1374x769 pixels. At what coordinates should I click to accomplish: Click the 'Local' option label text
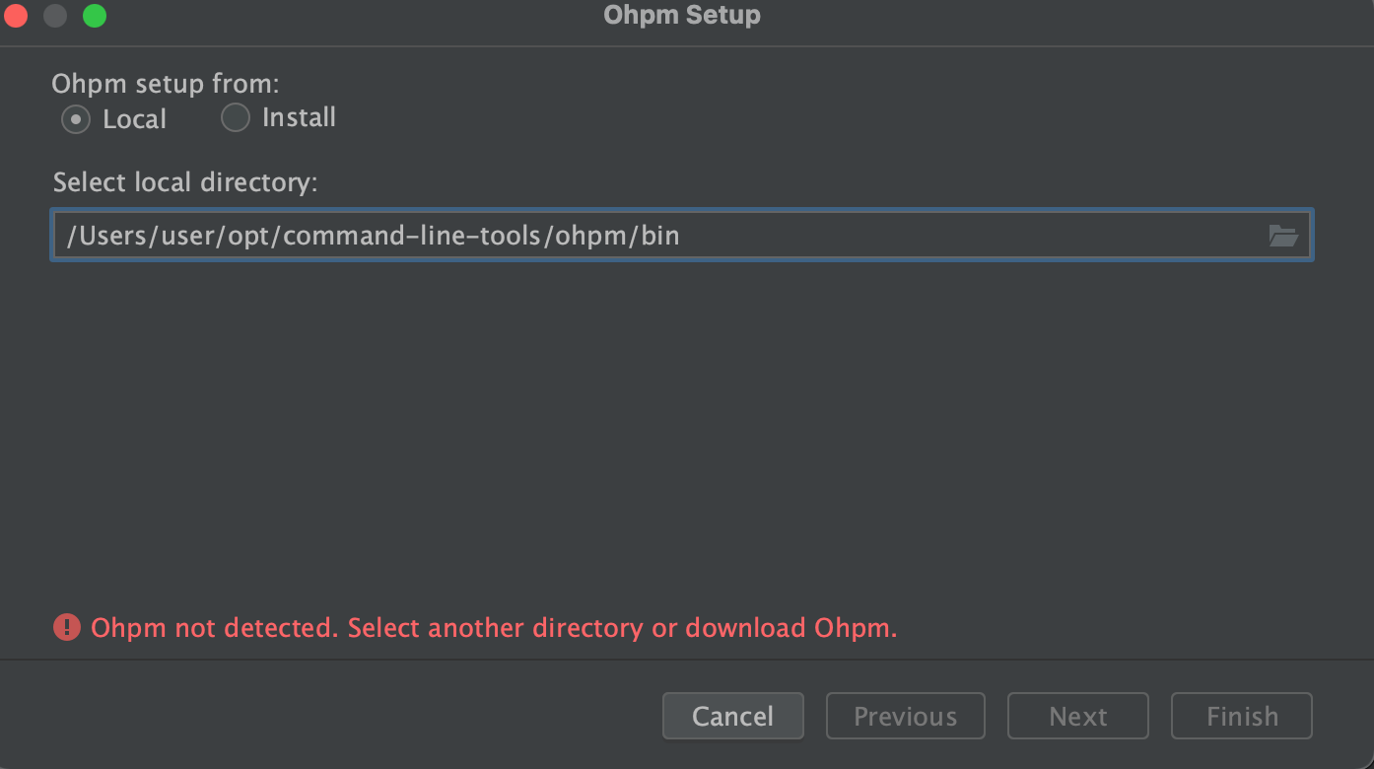(135, 119)
